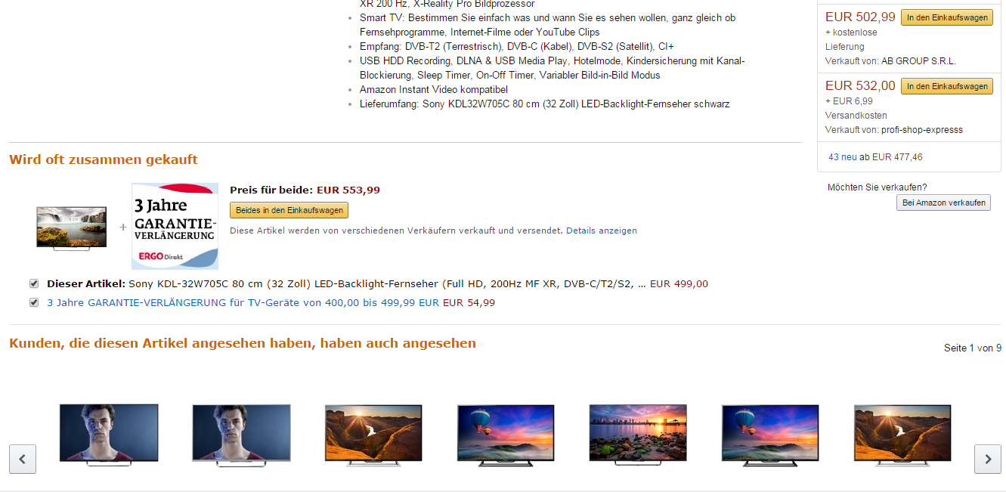
Task: Click the right carousel arrow
Action: 987,459
